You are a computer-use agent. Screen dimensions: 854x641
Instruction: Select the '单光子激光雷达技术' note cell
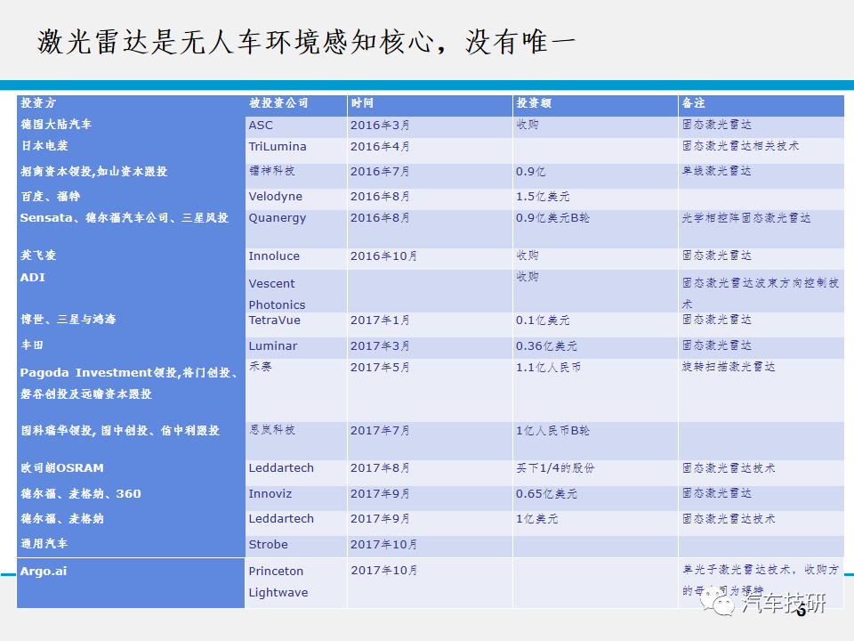[761, 582]
